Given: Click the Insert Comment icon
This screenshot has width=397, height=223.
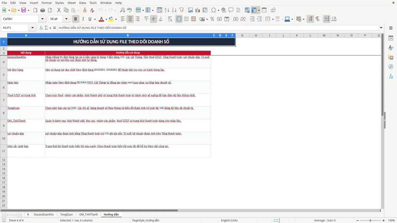Looking at the screenshot, I should 231,10.
